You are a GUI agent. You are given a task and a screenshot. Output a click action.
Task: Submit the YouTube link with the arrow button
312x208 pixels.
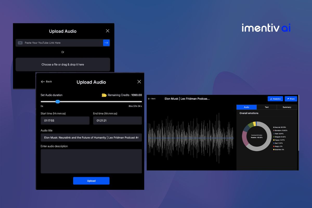(106, 43)
